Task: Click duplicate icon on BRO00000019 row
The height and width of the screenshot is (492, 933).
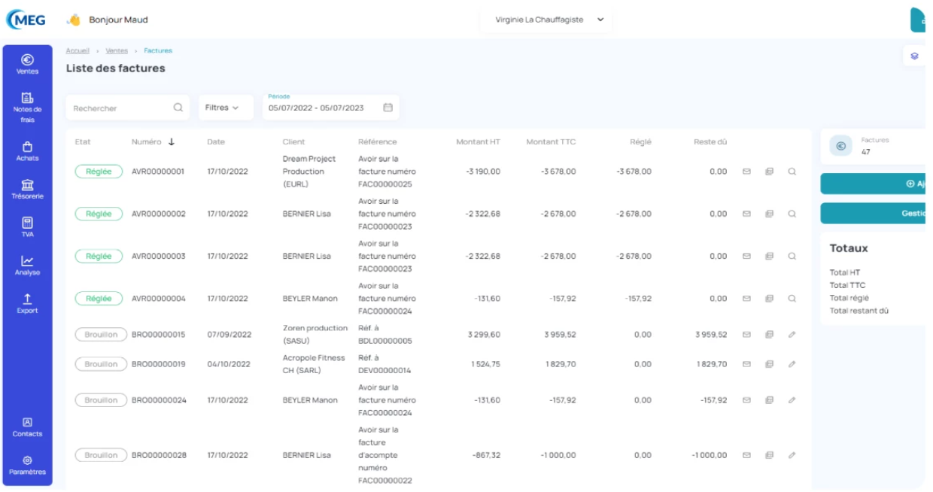Action: pos(769,364)
